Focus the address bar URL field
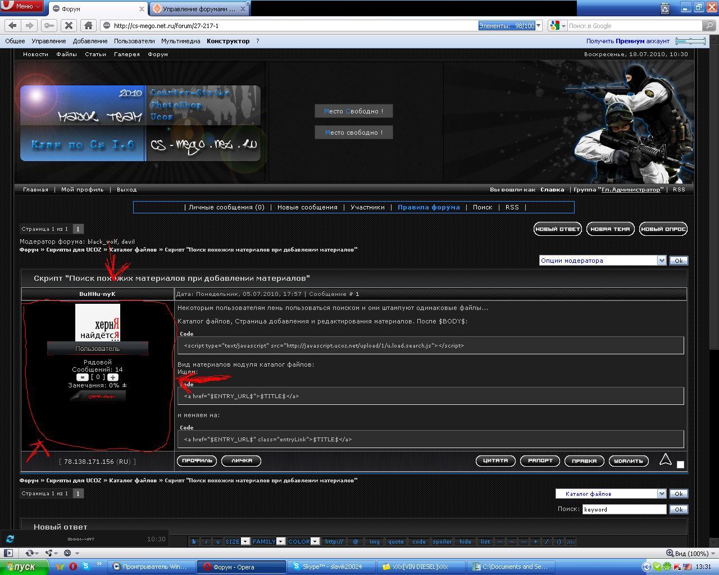This screenshot has width=719, height=575. tap(289, 25)
